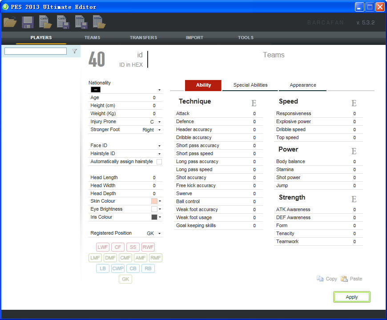Click the Stamina value field
The height and width of the screenshot is (320, 387).
click(x=355, y=170)
